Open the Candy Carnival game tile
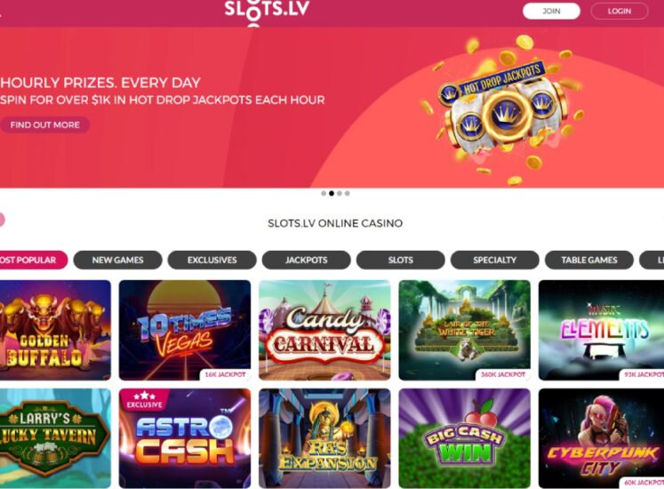Viewport: 664px width, 489px height. (324, 330)
